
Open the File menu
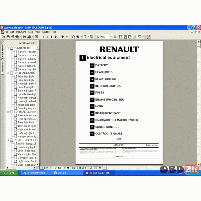pyautogui.click(x=6, y=32)
